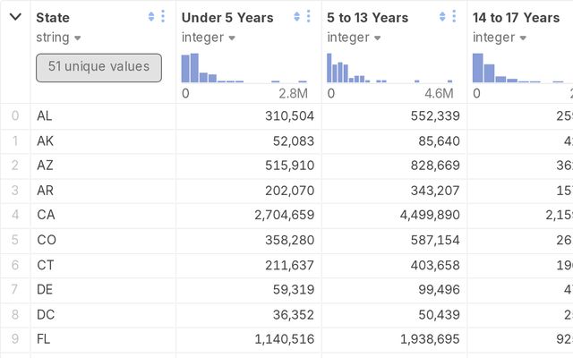
Task: Open Under 5 Years column options menu
Action: pyautogui.click(x=308, y=17)
